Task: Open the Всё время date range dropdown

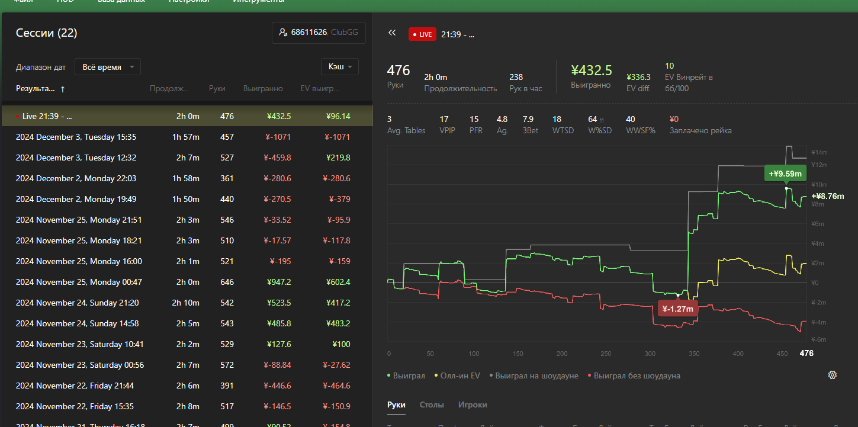Action: pos(108,67)
